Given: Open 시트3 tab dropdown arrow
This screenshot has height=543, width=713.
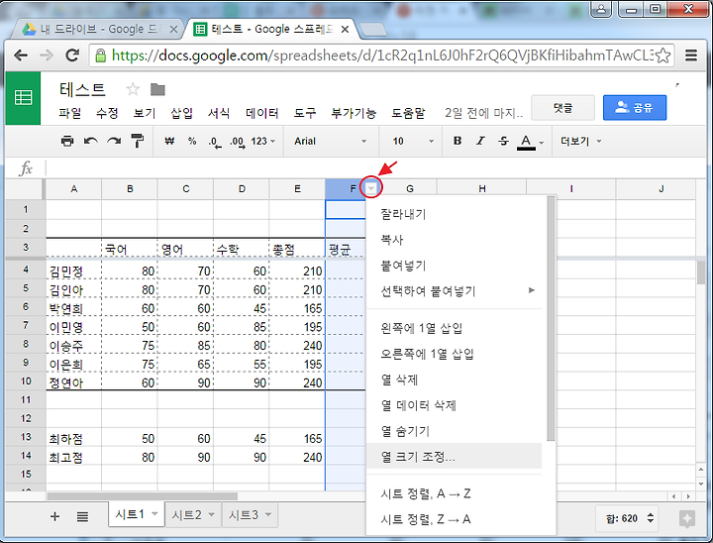Looking at the screenshot, I should point(268,514).
